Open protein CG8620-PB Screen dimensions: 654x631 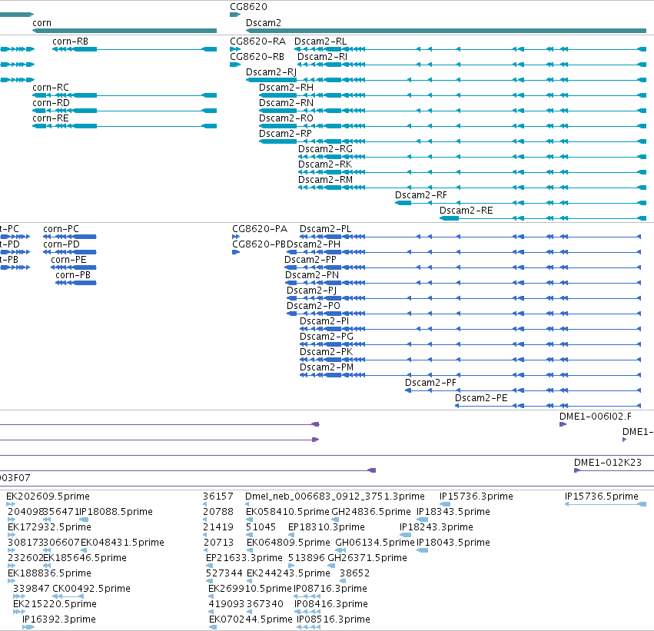click(259, 245)
